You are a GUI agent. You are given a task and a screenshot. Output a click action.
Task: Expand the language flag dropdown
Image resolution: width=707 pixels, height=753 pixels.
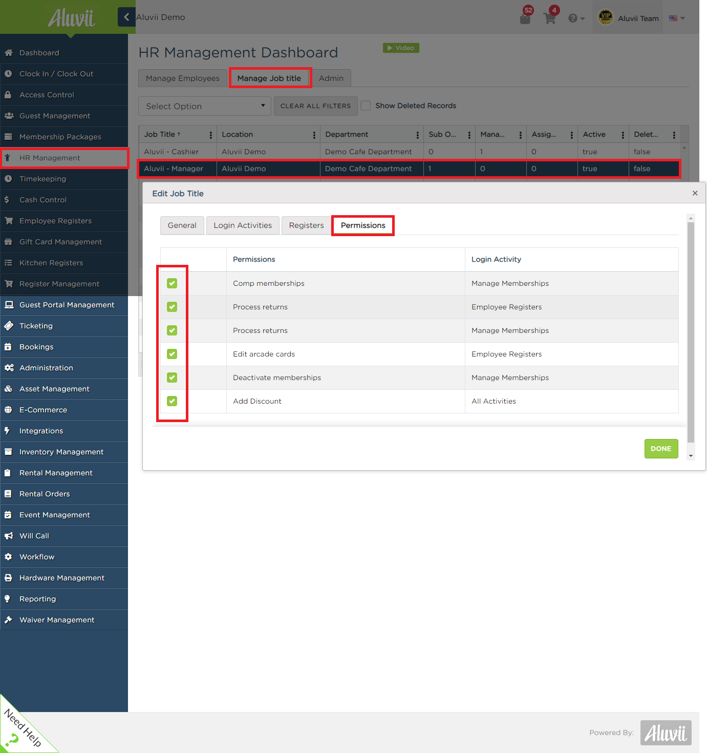[x=676, y=17]
